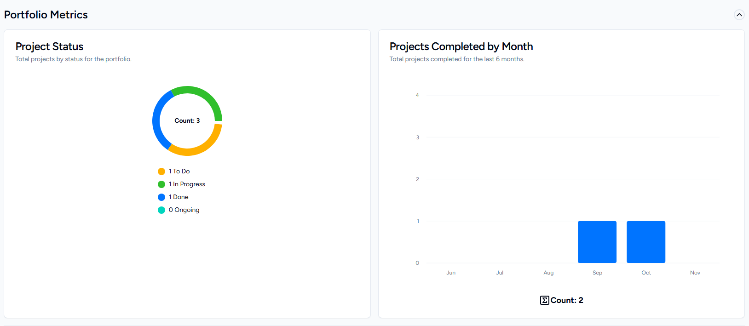Click the green In Progress legend dot
The image size is (749, 326).
pos(161,184)
